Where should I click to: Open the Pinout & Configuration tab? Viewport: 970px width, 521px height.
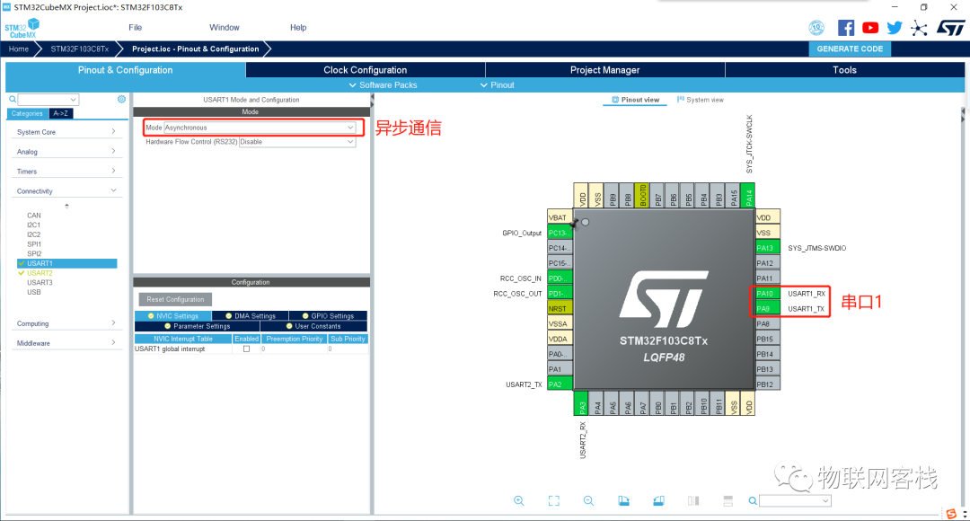[x=125, y=70]
